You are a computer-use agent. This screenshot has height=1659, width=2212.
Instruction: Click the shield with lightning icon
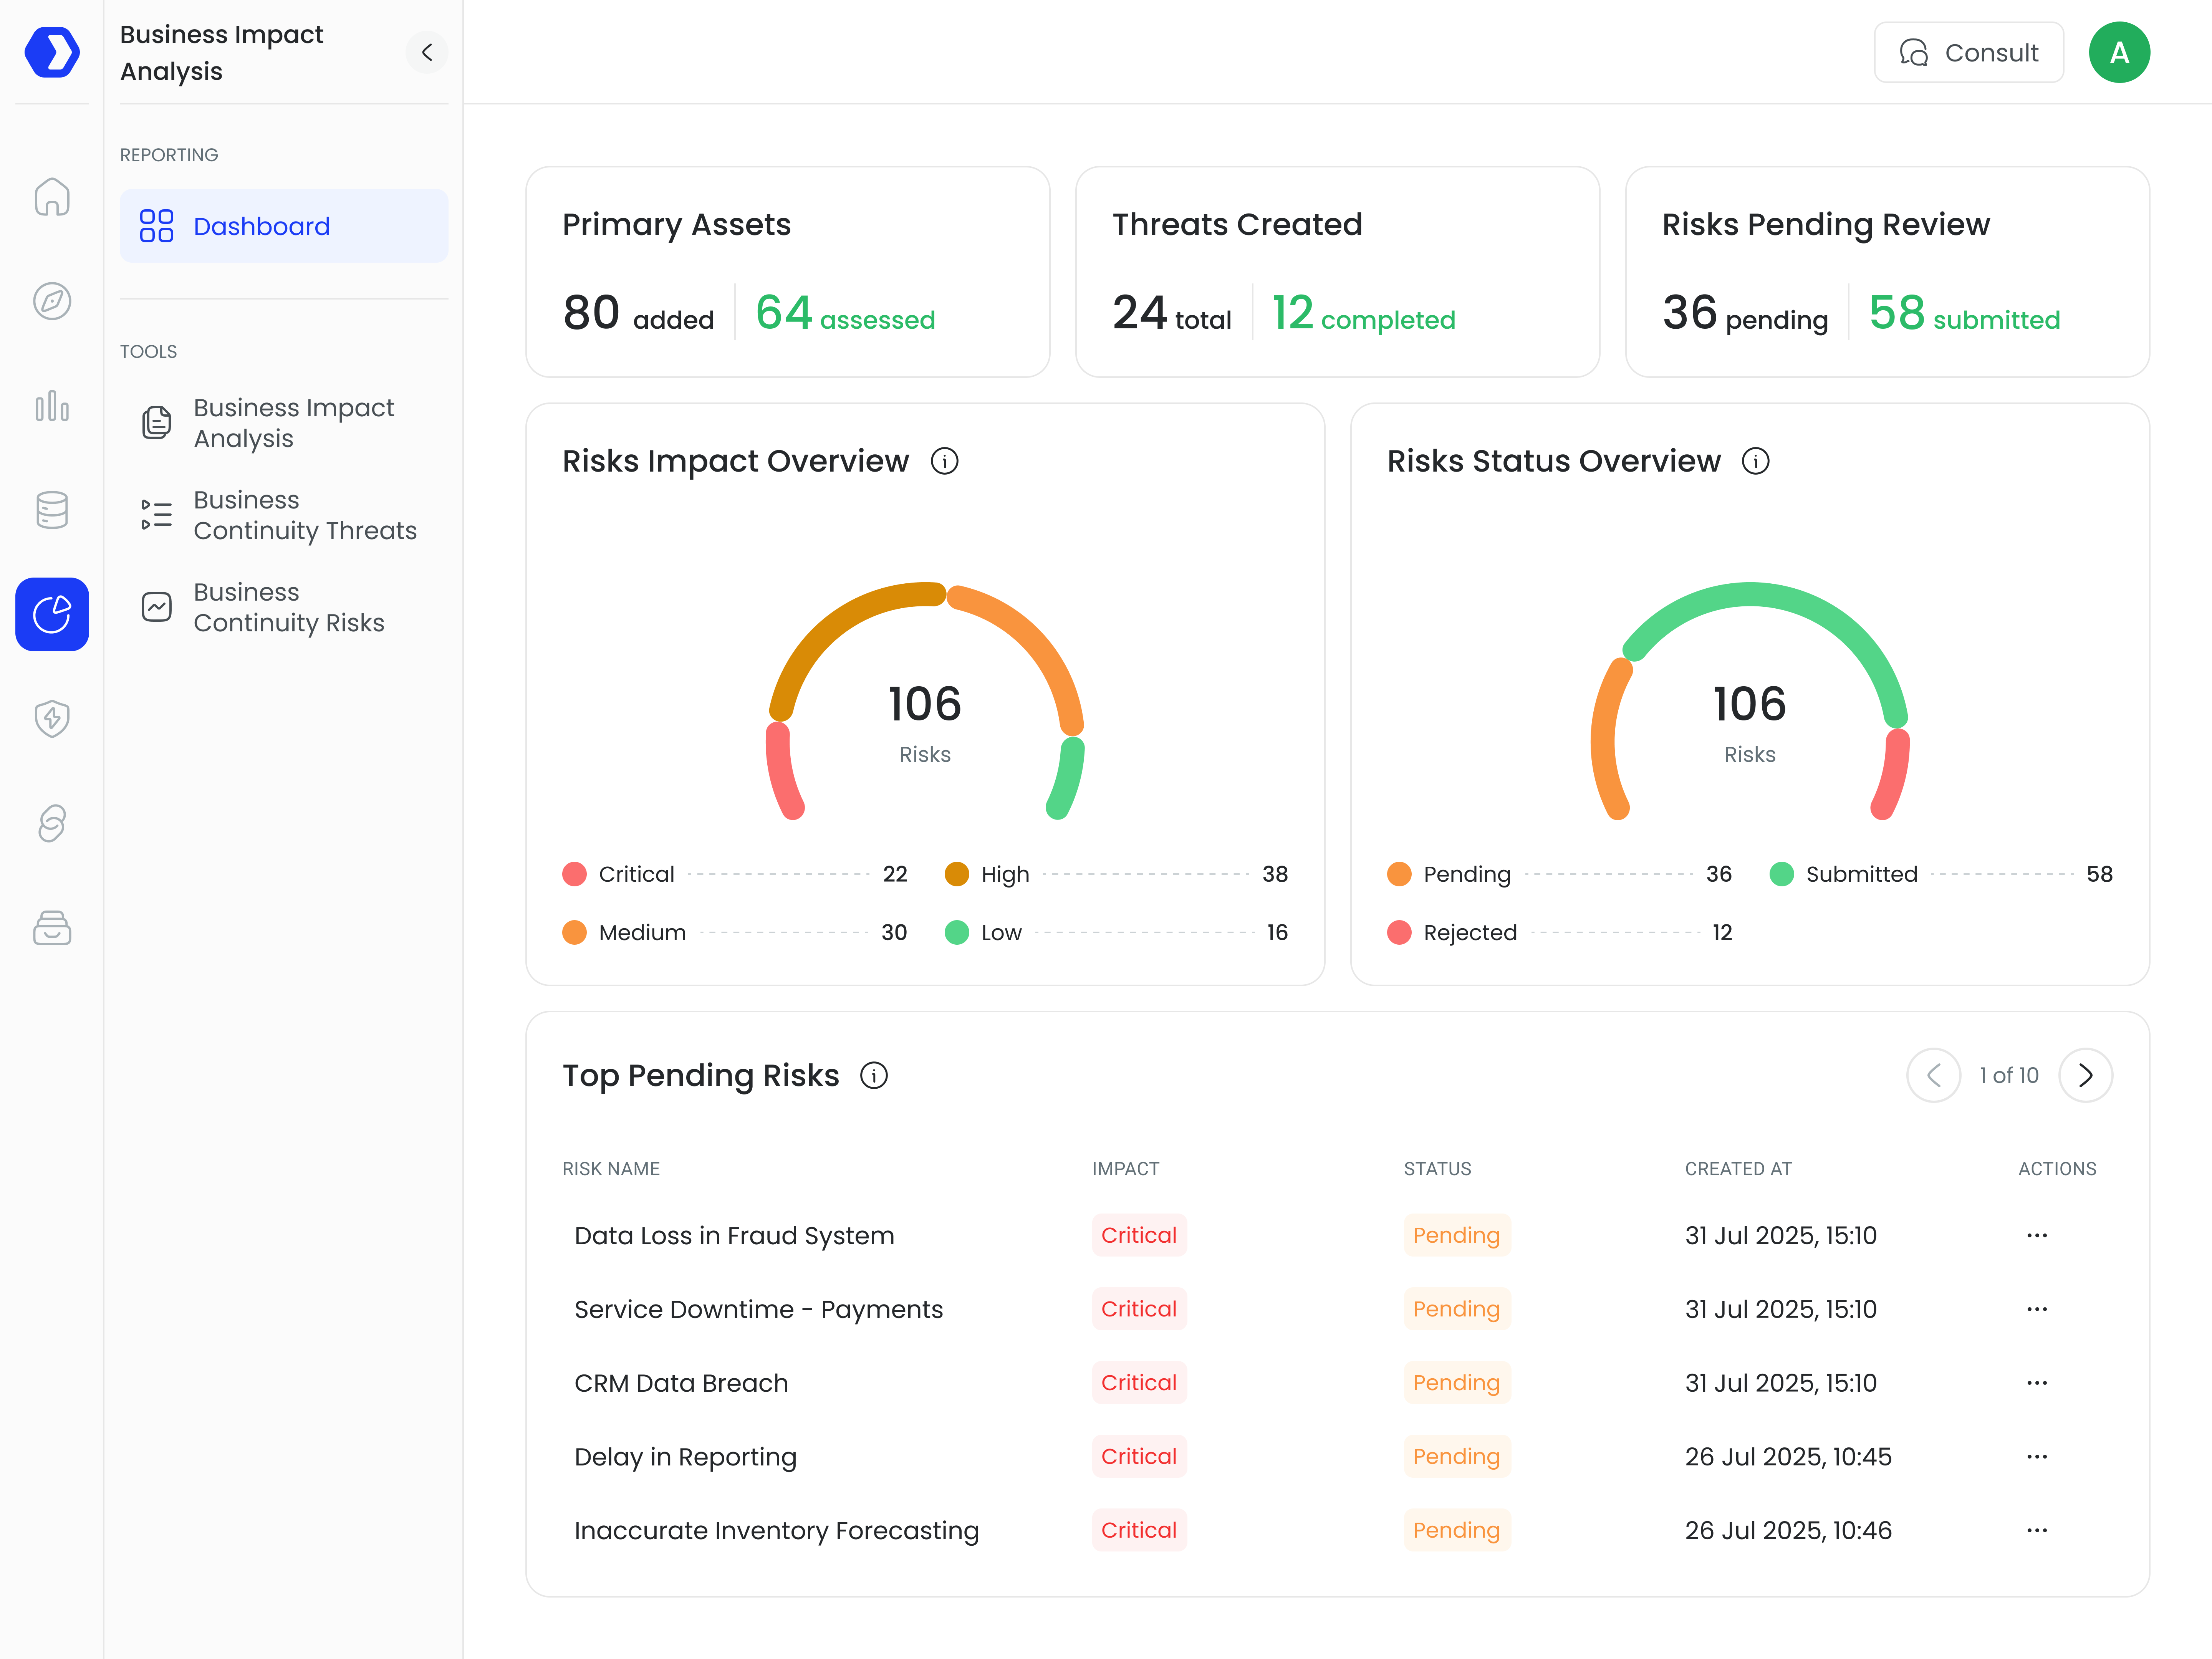[52, 718]
